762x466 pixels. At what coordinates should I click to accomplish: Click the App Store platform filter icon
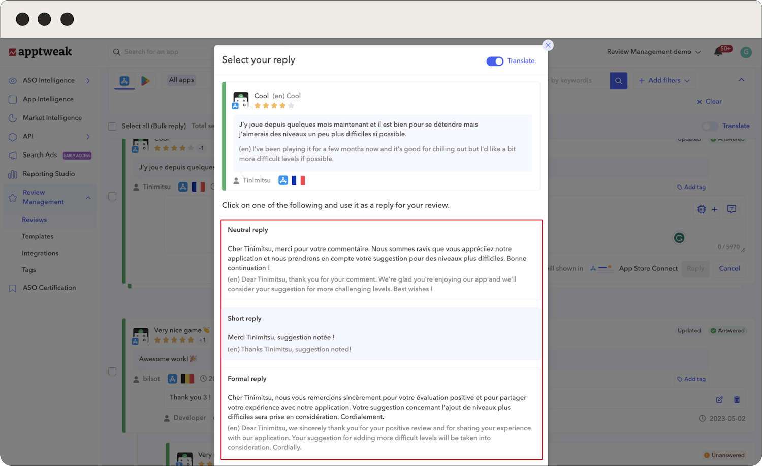pyautogui.click(x=124, y=80)
